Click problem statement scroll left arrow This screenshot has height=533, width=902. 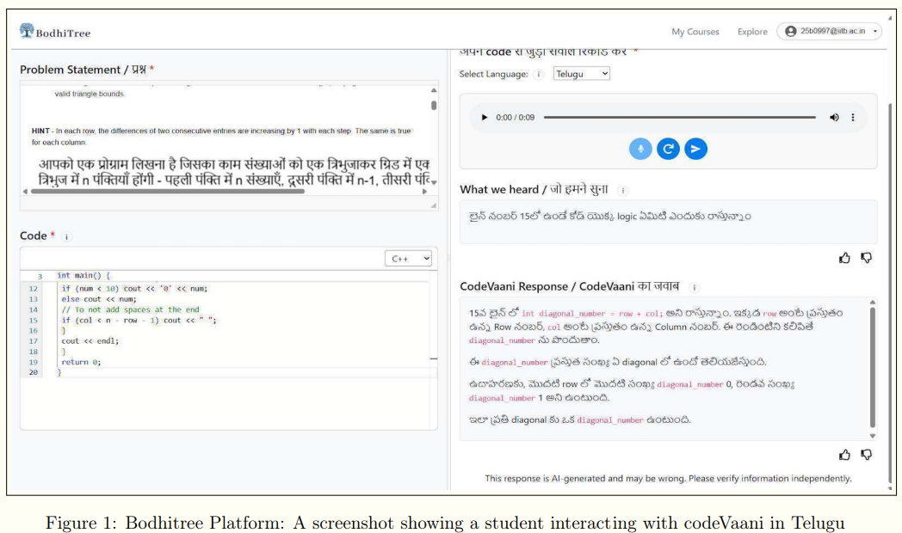click(x=25, y=191)
